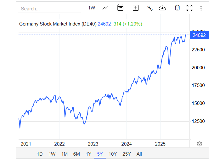Select the 1M time range
Viewport: 214px width, 161px height.
click(x=64, y=154)
